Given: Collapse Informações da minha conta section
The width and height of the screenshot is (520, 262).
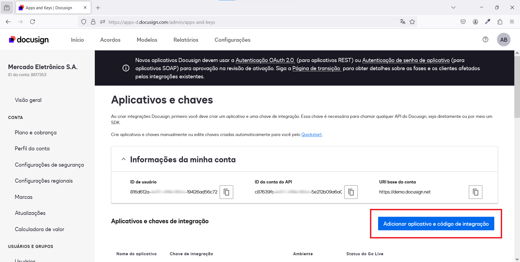Looking at the screenshot, I should pyautogui.click(x=124, y=159).
